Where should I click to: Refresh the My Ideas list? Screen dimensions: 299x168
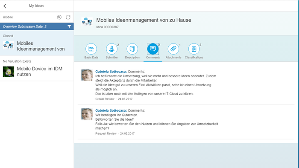[x=68, y=17]
